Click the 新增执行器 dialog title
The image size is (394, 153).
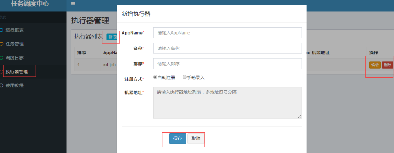[136, 14]
